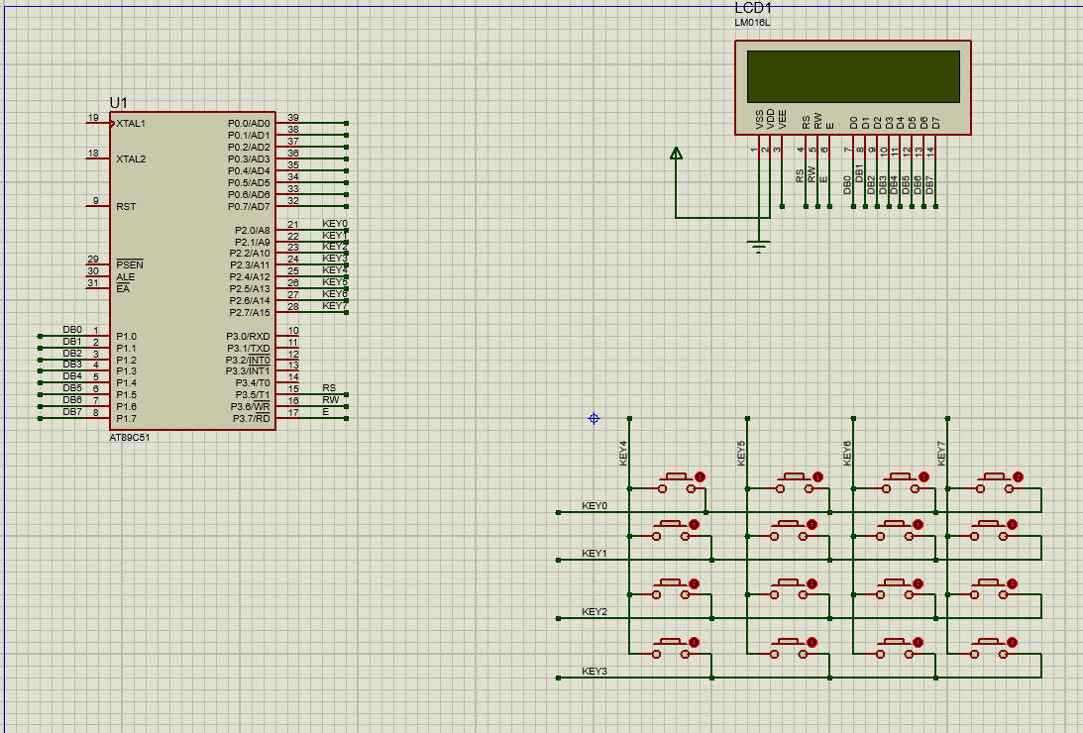This screenshot has height=733, width=1083.
Task: Click the KEY2 row label in keypad
Action: [594, 611]
